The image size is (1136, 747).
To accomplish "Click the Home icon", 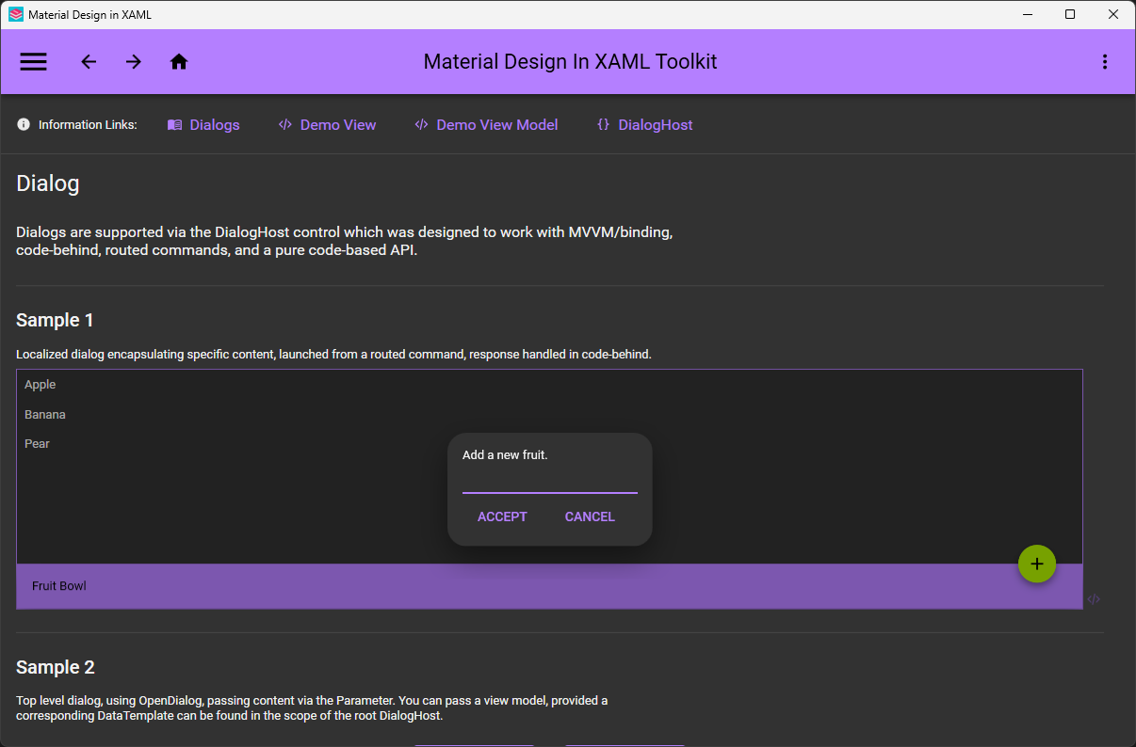I will (x=179, y=62).
